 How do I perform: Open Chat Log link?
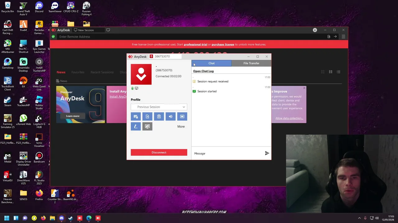(203, 71)
